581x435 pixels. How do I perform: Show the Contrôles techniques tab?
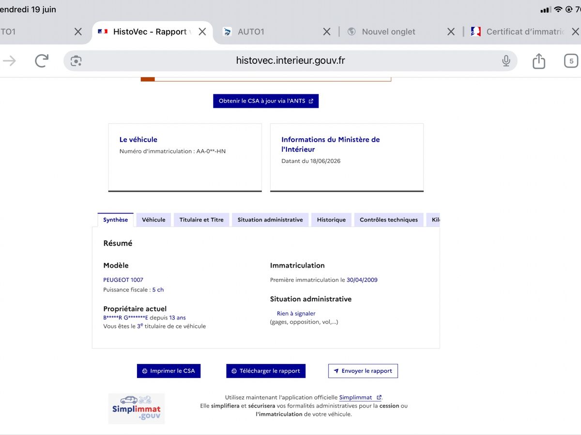(x=389, y=220)
